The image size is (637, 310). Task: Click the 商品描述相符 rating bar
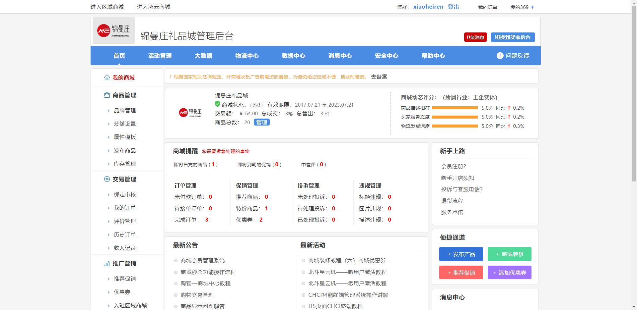click(455, 108)
